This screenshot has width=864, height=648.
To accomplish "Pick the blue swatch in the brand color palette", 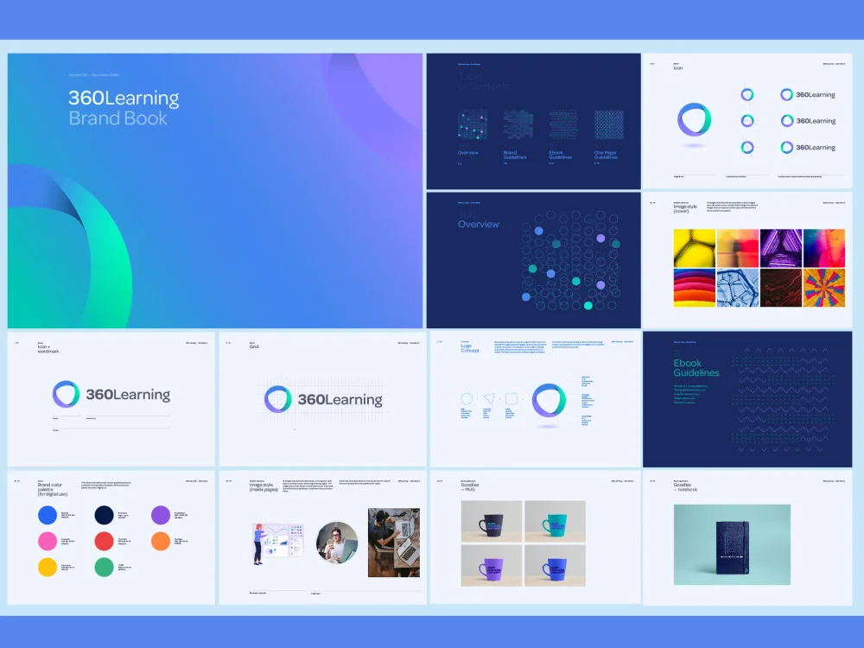I will coord(48,516).
